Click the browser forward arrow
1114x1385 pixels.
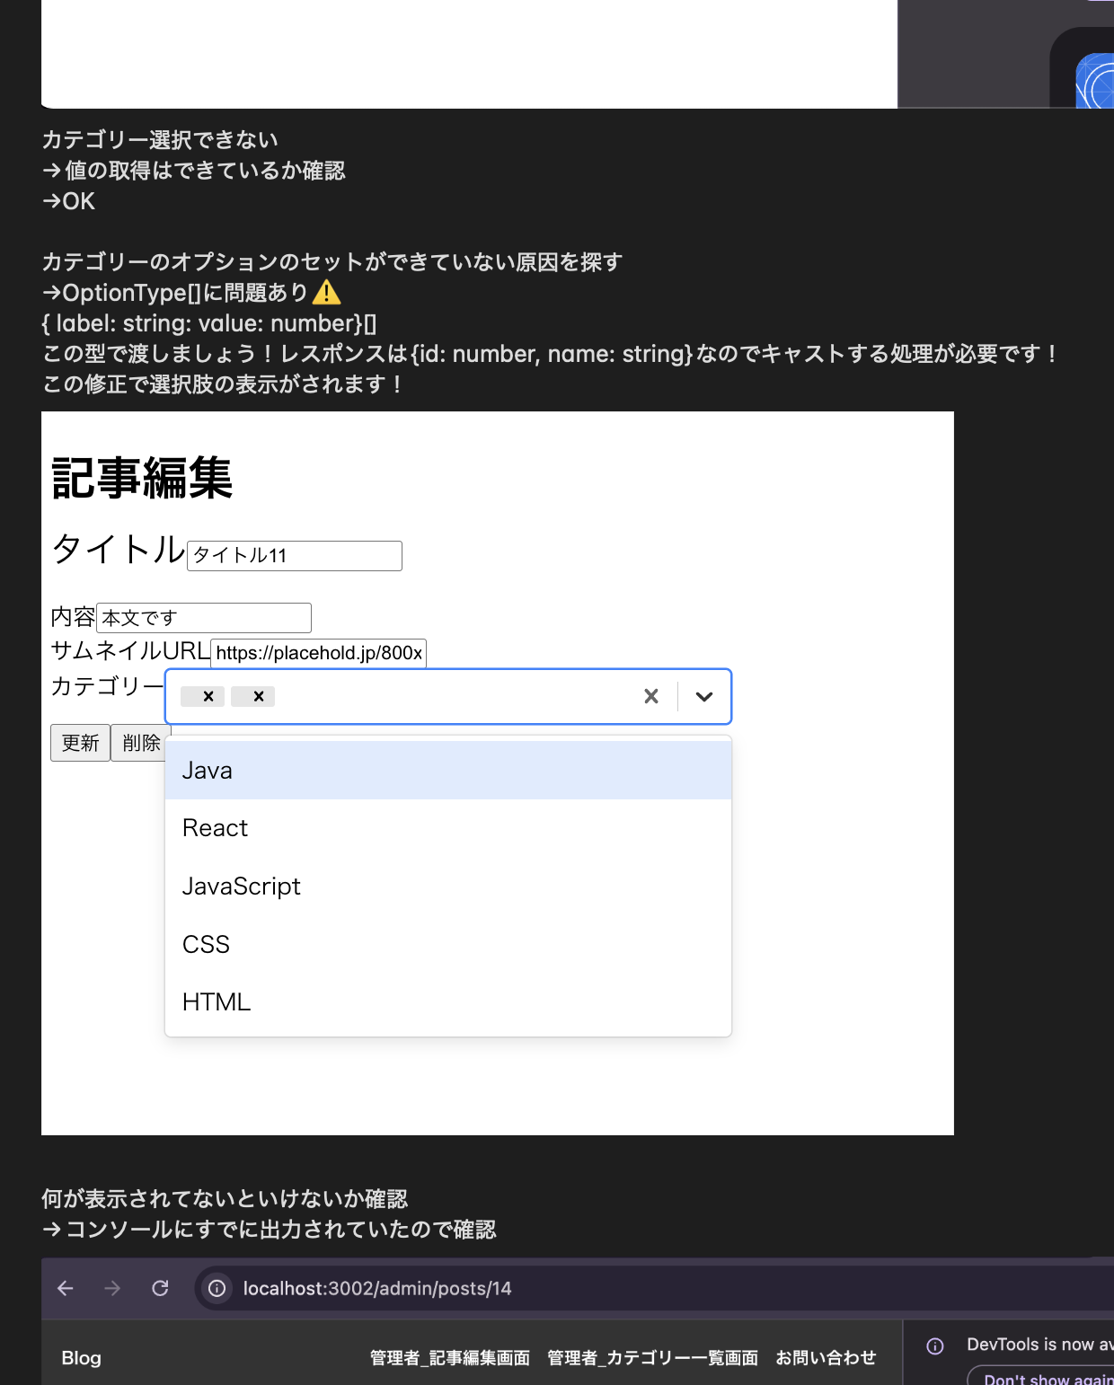[x=112, y=1288]
